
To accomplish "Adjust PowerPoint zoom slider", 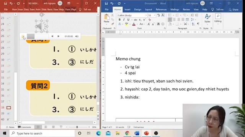I will (77, 127).
